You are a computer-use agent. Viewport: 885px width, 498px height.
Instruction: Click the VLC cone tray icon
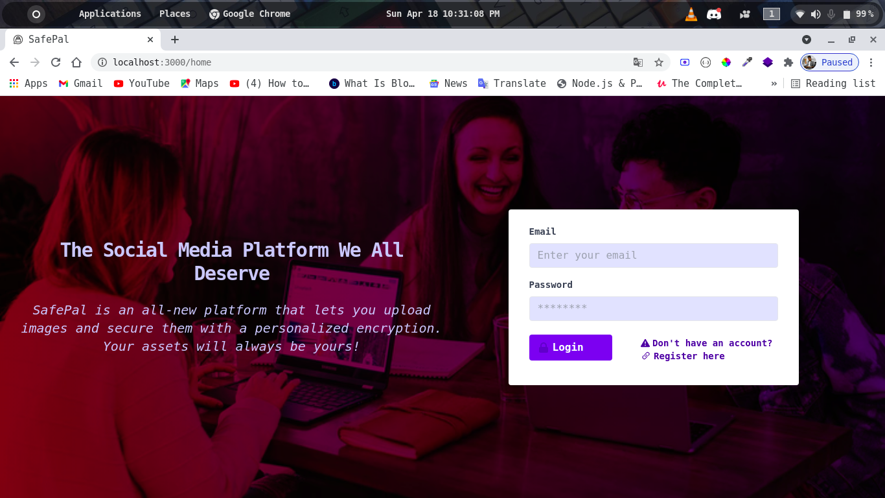[x=691, y=14]
